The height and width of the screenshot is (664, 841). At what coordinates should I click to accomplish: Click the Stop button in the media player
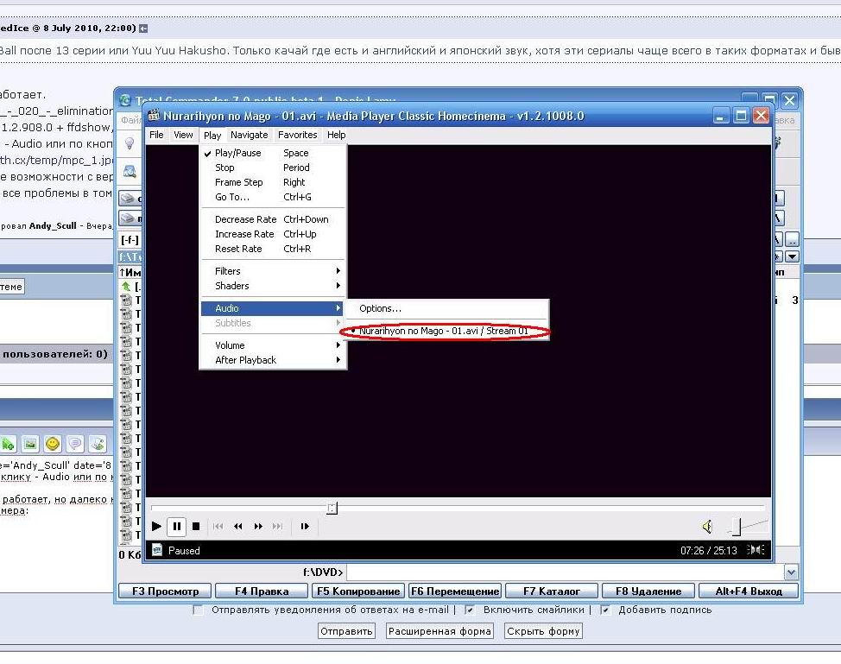(196, 526)
